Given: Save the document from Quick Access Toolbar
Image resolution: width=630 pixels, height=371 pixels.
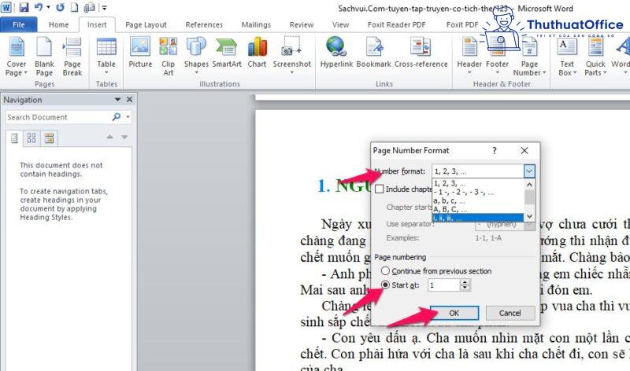Looking at the screenshot, I should coord(24,7).
